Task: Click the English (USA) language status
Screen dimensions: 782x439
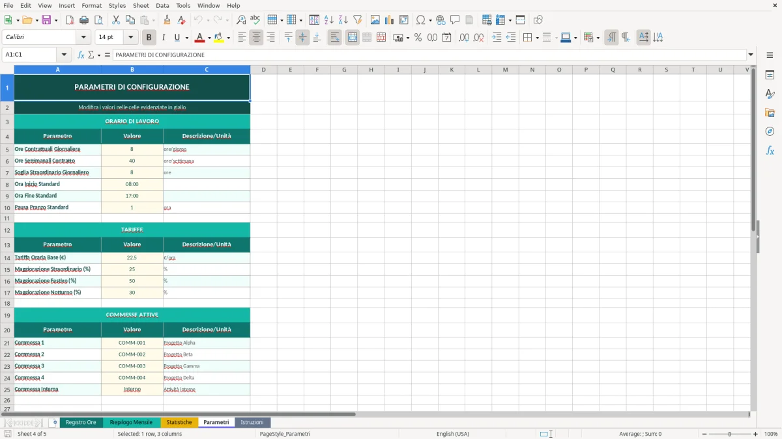Action: (x=453, y=434)
